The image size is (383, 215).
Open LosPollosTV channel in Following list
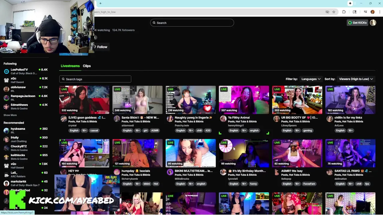[x=25, y=71]
